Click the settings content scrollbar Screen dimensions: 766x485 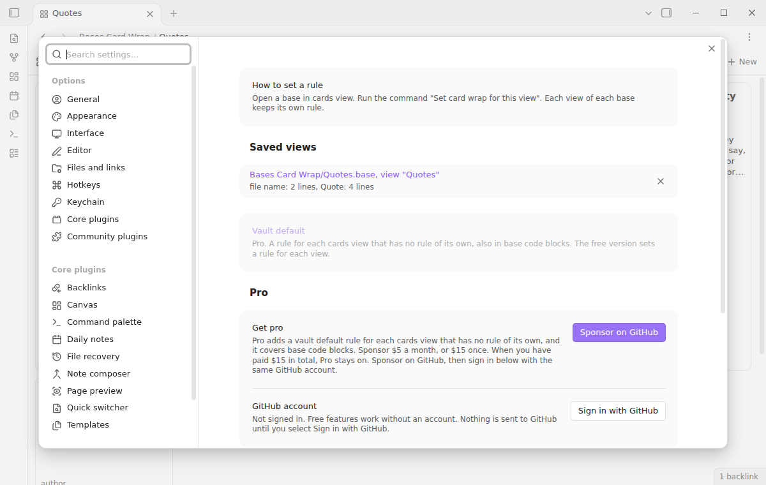(x=723, y=175)
